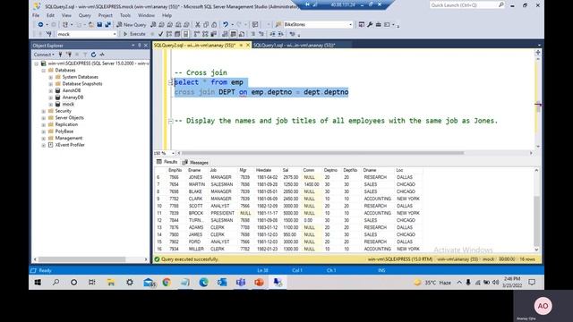
Task: Collapse the Databases tree node
Action: pos(44,70)
